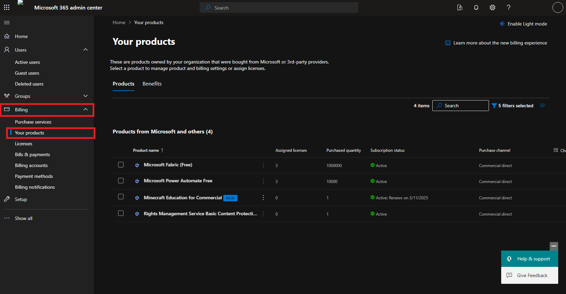Collapse the Users section chevron

(x=86, y=50)
